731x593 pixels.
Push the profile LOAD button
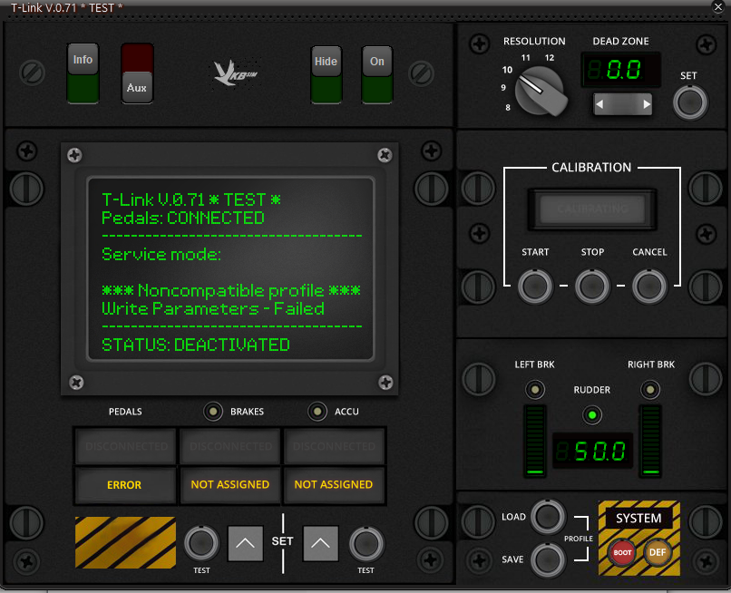coord(548,516)
